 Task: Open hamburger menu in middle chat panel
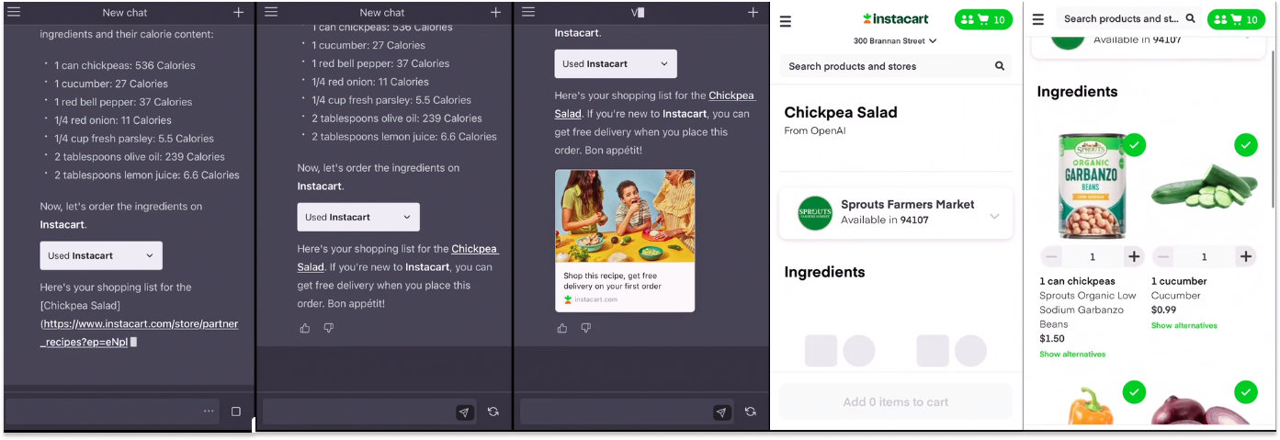click(x=271, y=12)
